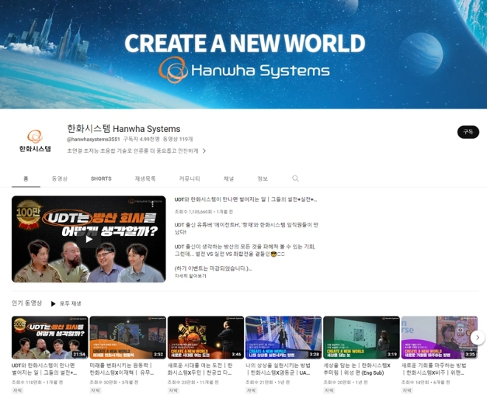Click the Hanwha Systems channel avatar
The image size is (487, 402).
(x=35, y=140)
